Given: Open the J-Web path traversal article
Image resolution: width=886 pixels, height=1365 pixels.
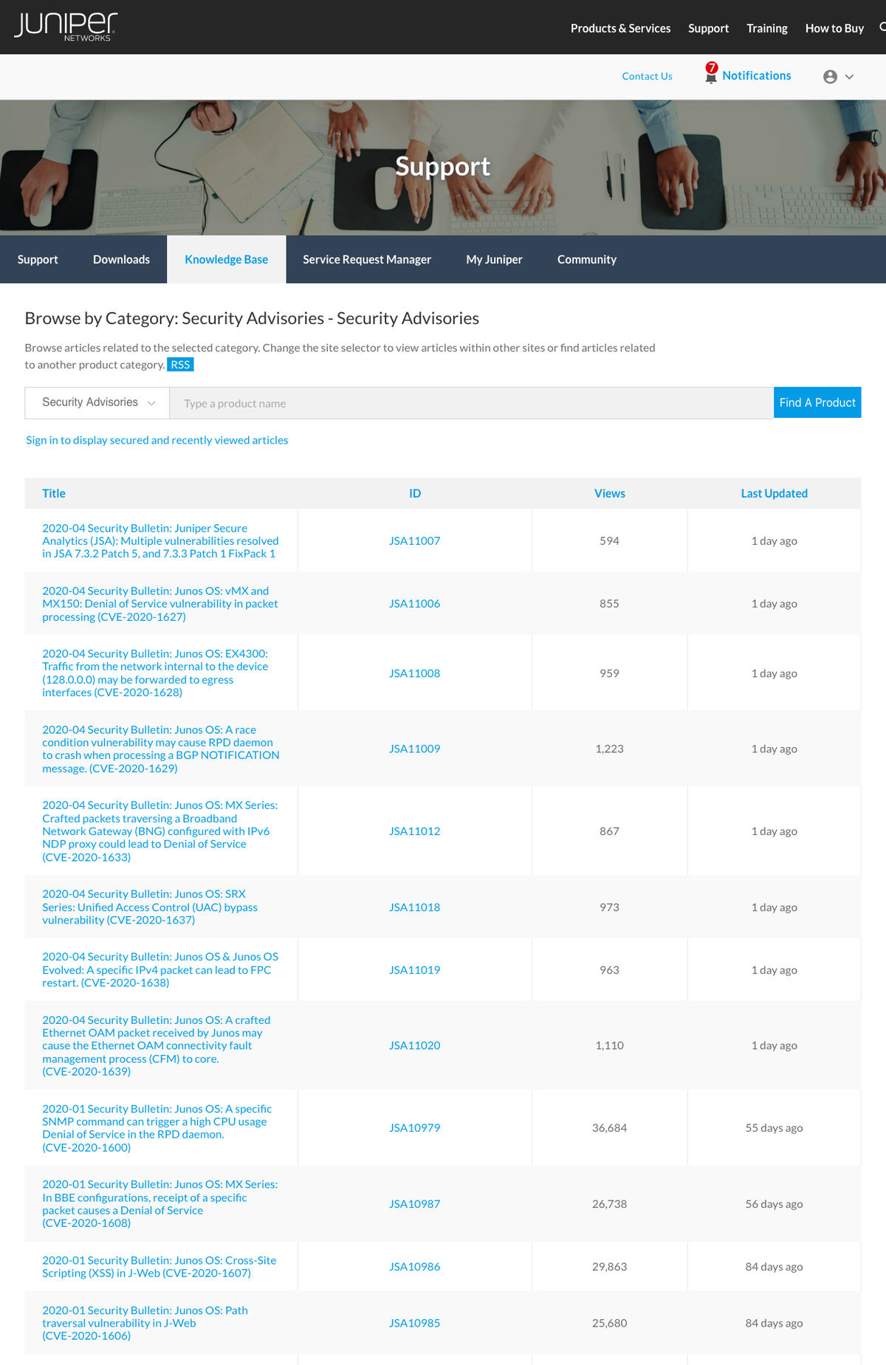Looking at the screenshot, I should [145, 1323].
